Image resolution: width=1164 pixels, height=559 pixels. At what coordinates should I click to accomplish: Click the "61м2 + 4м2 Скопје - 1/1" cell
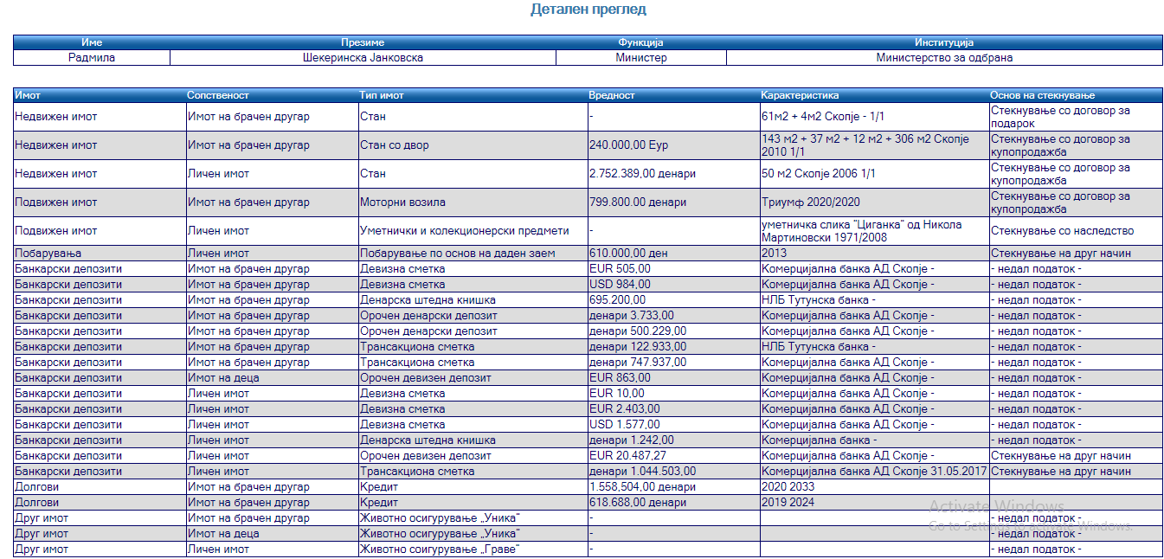(875, 117)
